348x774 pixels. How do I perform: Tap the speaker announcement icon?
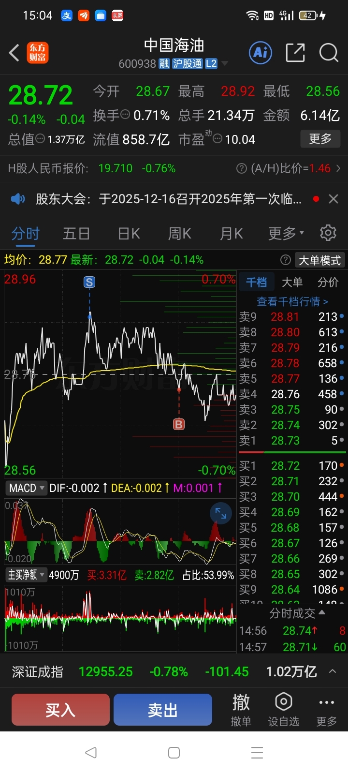pyautogui.click(x=18, y=198)
